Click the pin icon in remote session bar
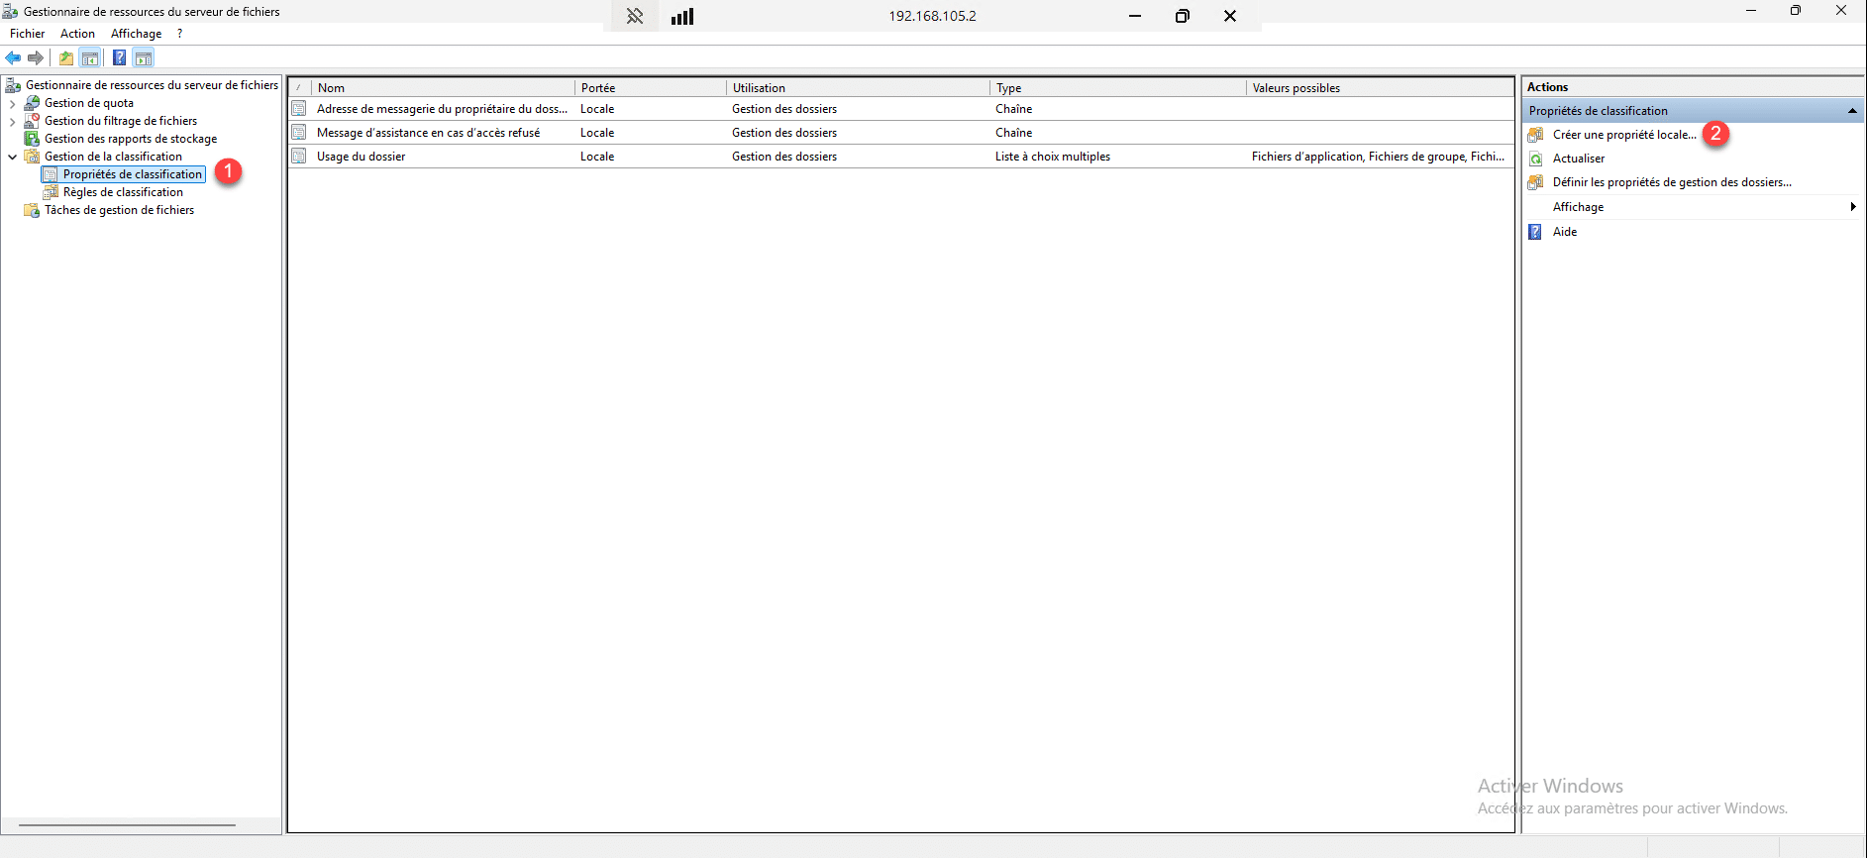 pyautogui.click(x=635, y=16)
